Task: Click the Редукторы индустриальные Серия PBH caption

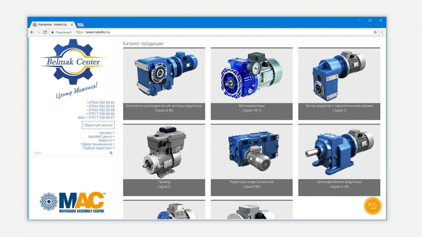Action: tap(252, 184)
